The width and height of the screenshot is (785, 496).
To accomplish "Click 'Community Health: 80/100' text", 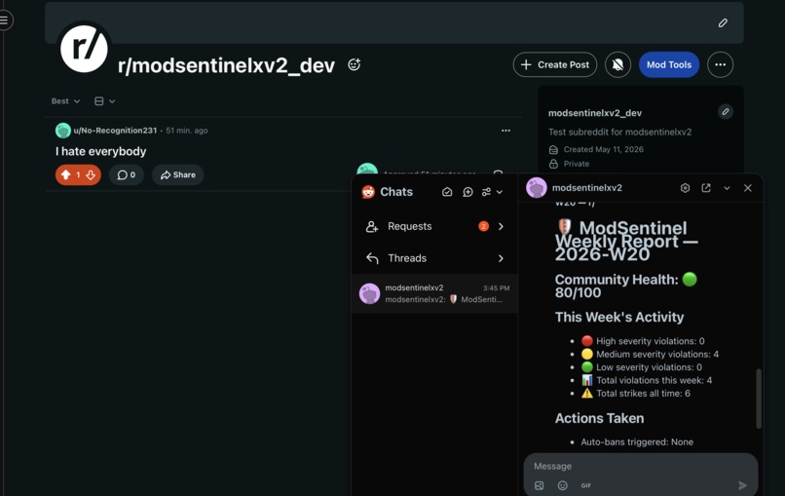I will [x=626, y=286].
